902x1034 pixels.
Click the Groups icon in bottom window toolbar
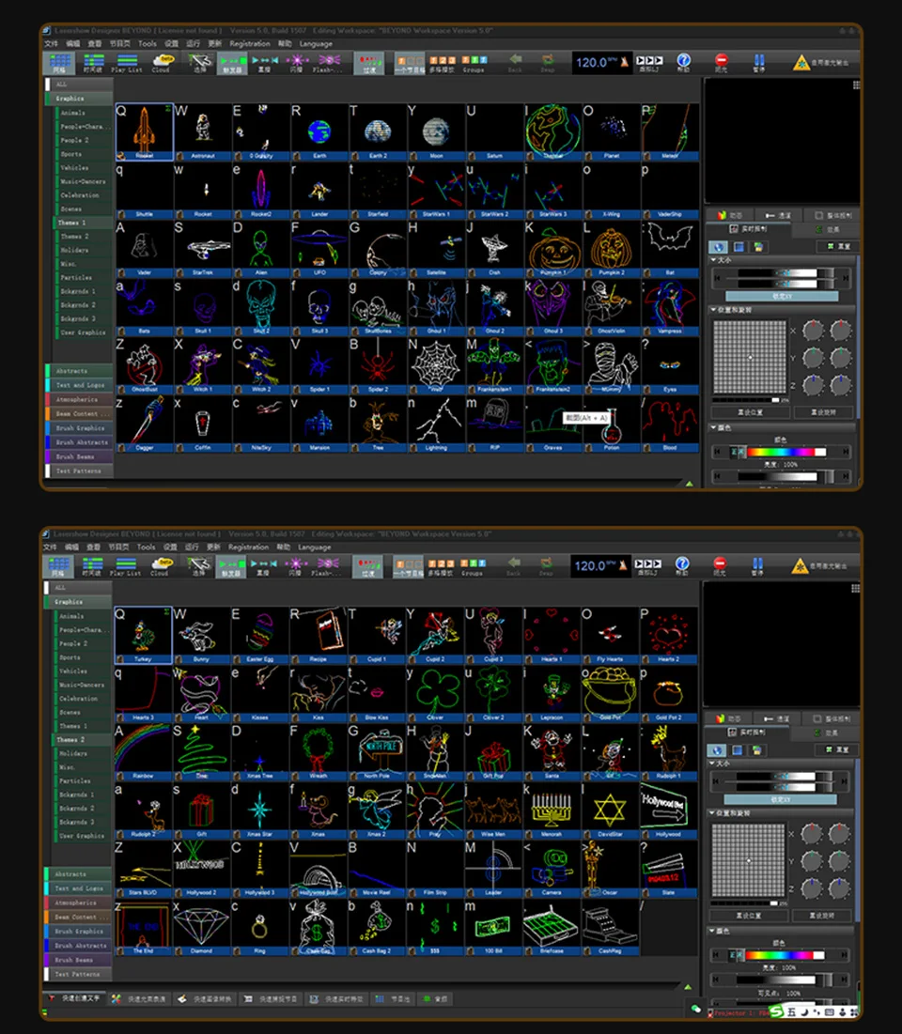(473, 565)
